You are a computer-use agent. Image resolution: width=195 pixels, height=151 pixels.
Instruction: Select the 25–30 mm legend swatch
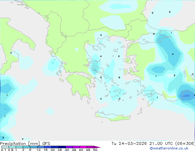(x=62, y=147)
